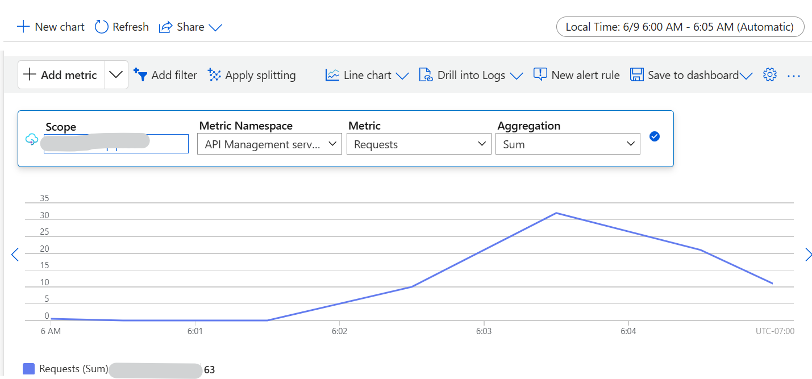Screen dimensions: 812x379
Task: Click the legend total value 63
Action: coord(209,370)
